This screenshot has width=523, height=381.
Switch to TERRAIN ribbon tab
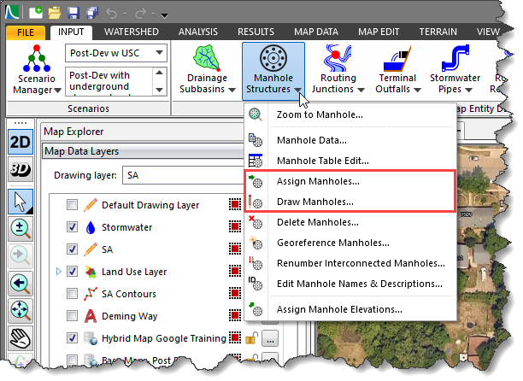438,32
